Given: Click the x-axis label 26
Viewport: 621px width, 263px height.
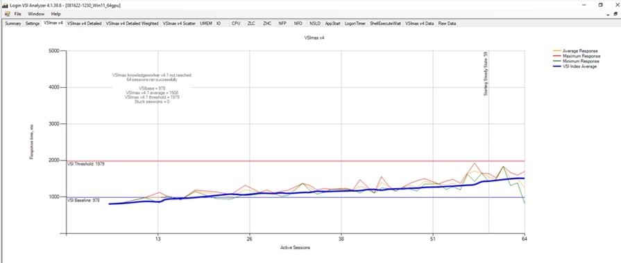Looking at the screenshot, I should (250, 239).
